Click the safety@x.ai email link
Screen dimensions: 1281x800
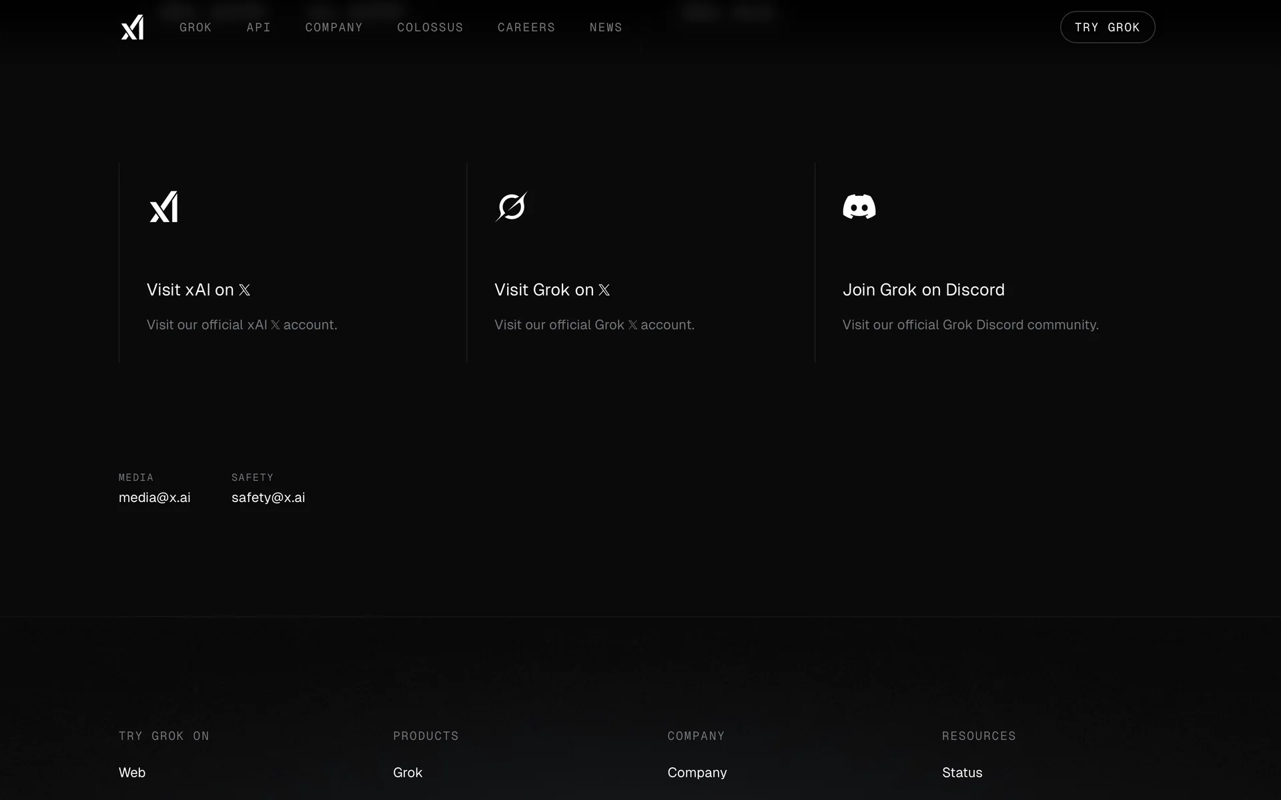click(x=268, y=497)
